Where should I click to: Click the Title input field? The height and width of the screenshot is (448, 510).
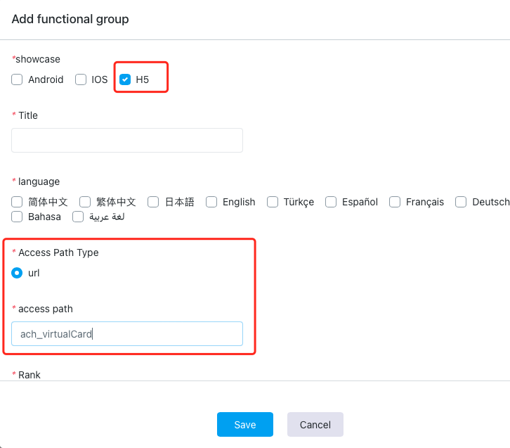tap(127, 141)
